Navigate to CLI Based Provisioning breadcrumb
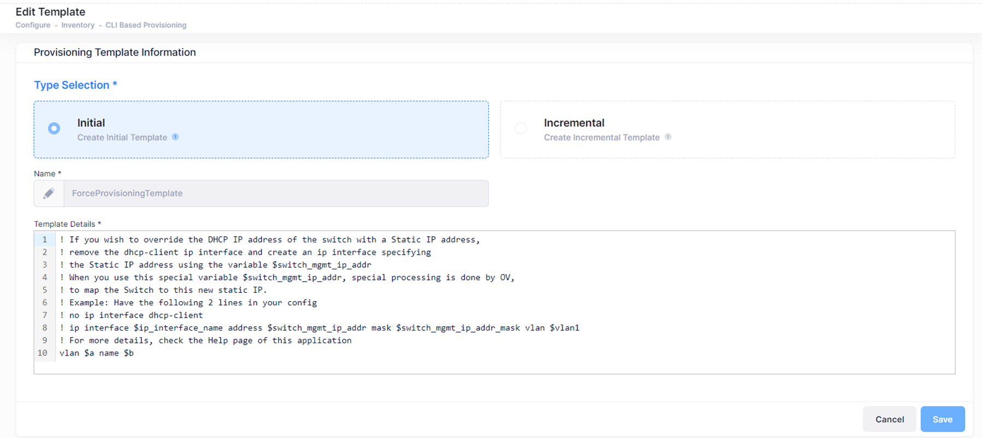Viewport: 982px width, 438px height. click(x=146, y=25)
